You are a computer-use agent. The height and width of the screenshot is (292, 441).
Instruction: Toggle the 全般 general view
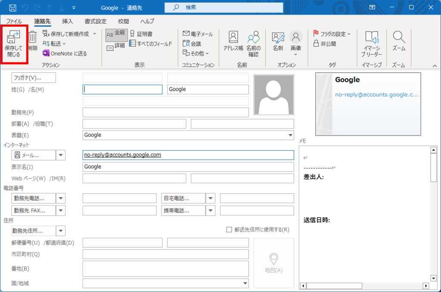click(x=116, y=33)
